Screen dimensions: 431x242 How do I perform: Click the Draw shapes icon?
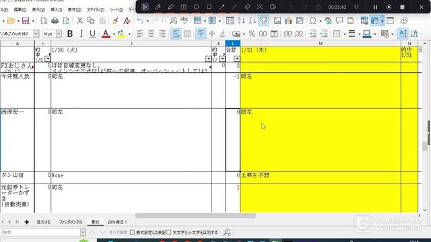coord(404,21)
